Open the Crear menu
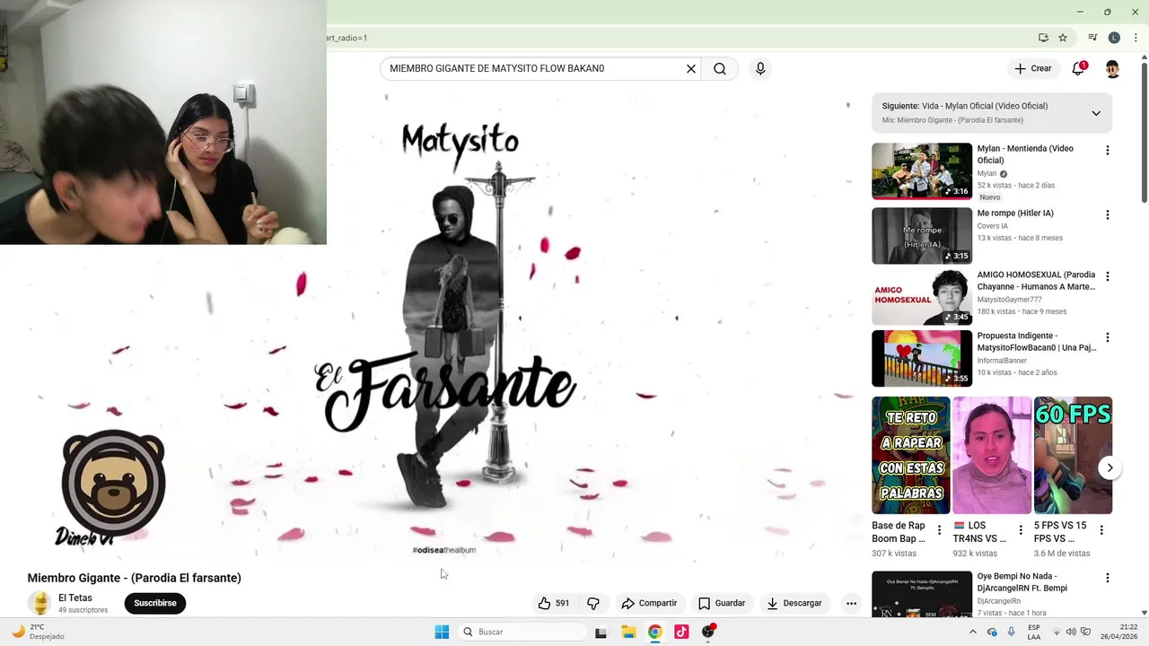The image size is (1149, 646). pos(1033,68)
